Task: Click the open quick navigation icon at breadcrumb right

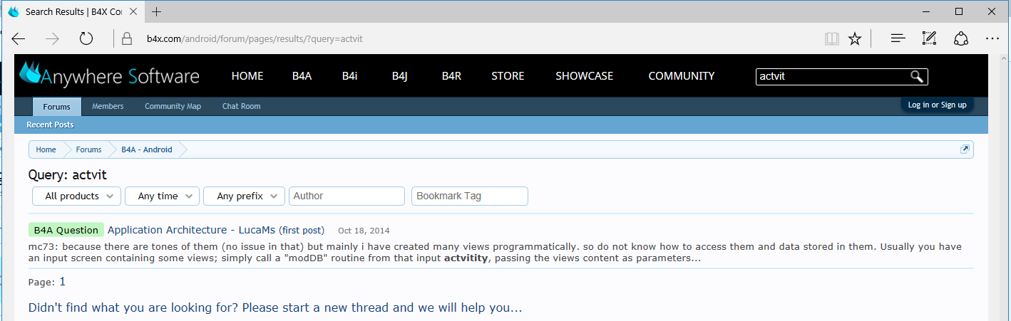Action: pos(965,149)
